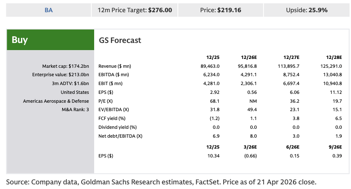The height and width of the screenshot is (189, 351).
Task: Click the GS Forecast heading
Action: (120, 40)
